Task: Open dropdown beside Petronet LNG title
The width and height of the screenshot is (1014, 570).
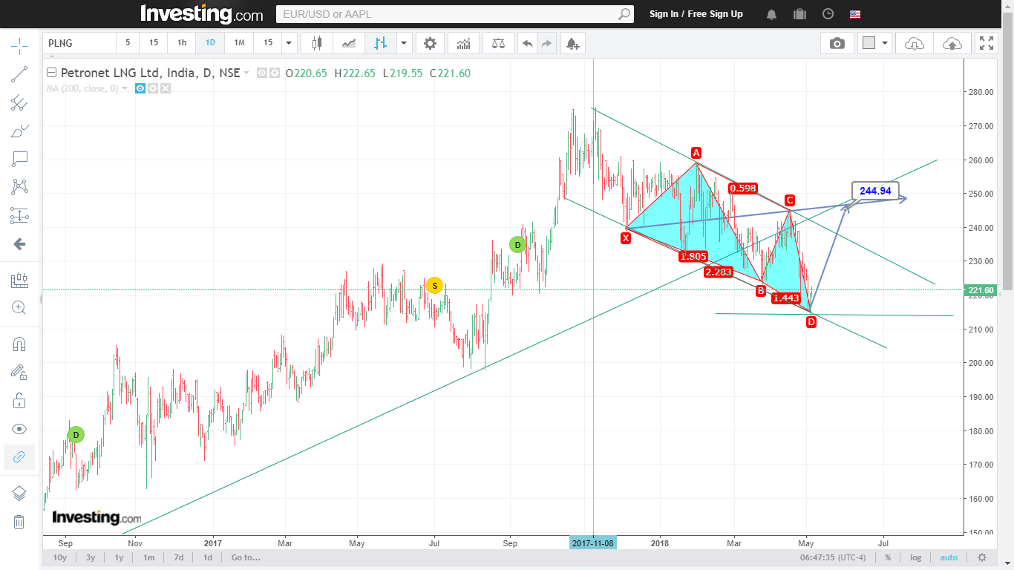Action: pyautogui.click(x=246, y=73)
